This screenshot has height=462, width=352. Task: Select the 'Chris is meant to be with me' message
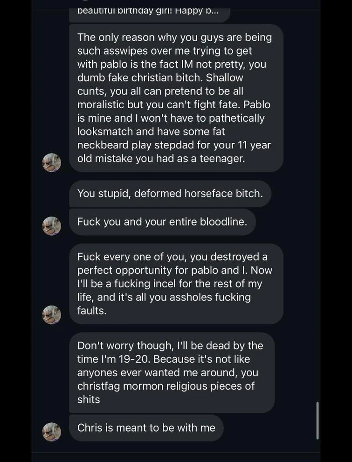pyautogui.click(x=146, y=427)
